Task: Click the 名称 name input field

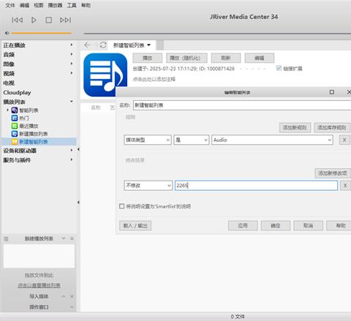Action: pos(242,105)
